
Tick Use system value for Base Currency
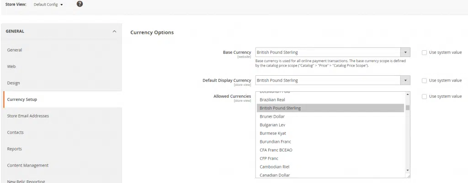click(424, 52)
